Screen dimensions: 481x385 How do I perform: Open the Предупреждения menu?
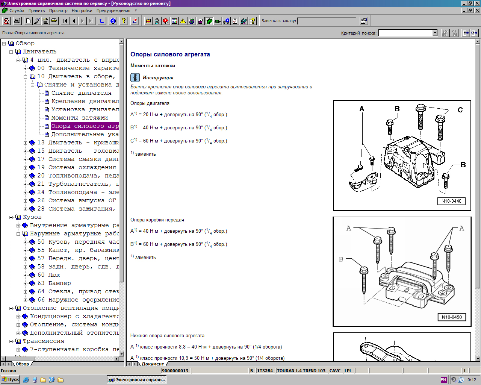click(x=113, y=11)
